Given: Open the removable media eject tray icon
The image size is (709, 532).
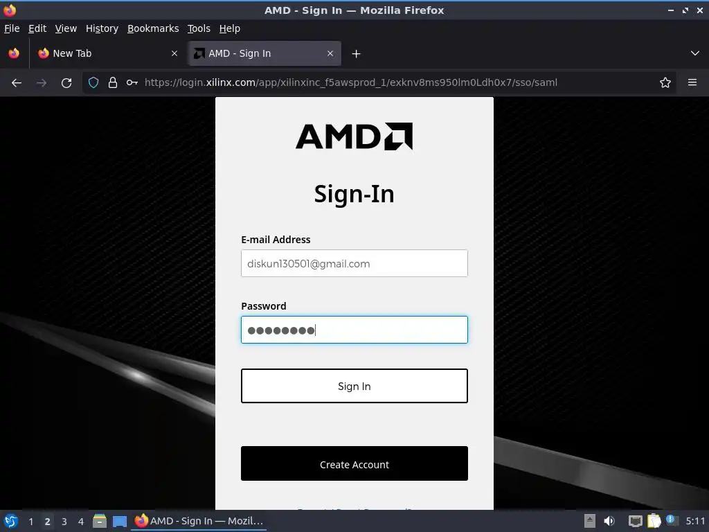Looking at the screenshot, I should (x=590, y=521).
